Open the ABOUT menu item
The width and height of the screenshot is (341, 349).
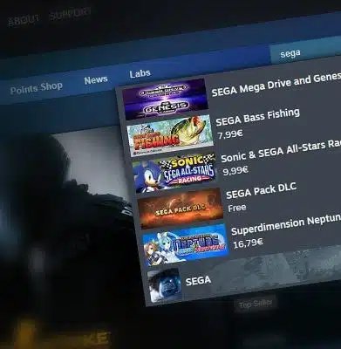tap(24, 20)
